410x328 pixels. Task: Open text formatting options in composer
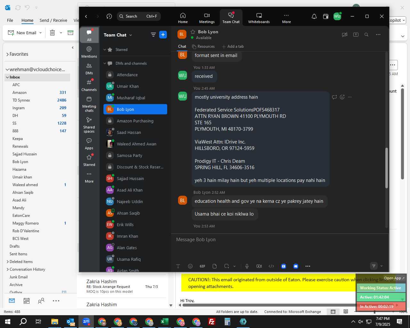[178, 266]
